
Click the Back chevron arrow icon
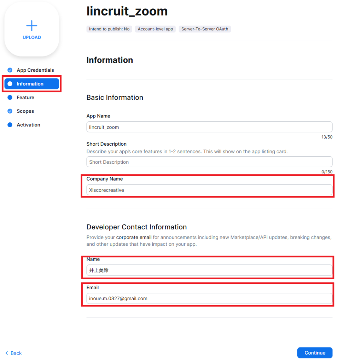7,353
